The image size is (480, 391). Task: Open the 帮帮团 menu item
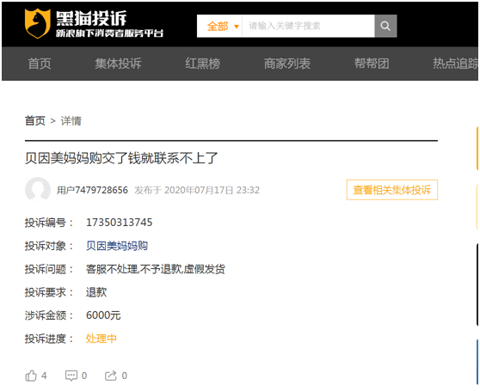(372, 64)
